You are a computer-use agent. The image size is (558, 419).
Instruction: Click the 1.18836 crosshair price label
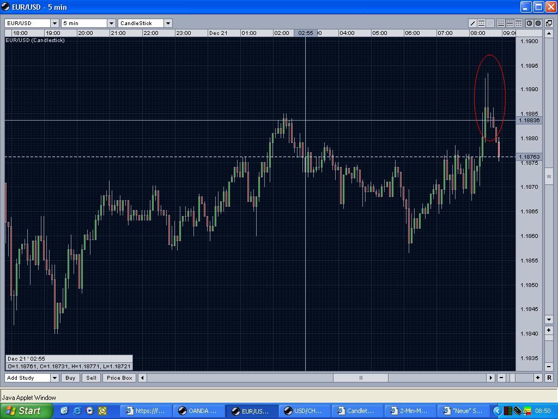(x=529, y=120)
